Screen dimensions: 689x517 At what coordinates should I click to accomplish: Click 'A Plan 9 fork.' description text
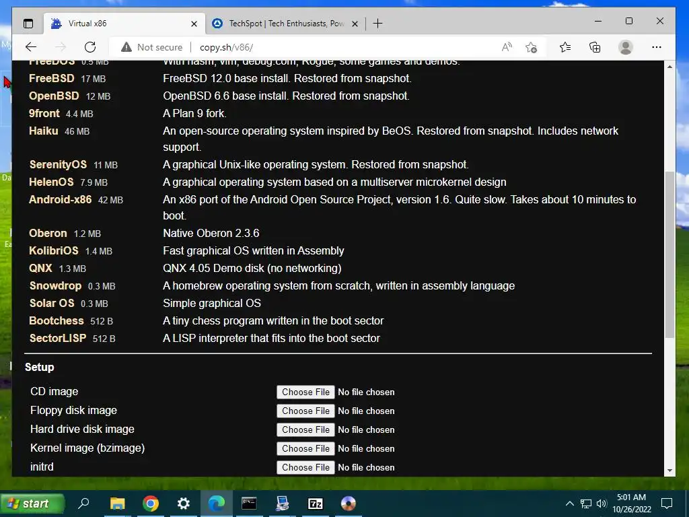(194, 113)
